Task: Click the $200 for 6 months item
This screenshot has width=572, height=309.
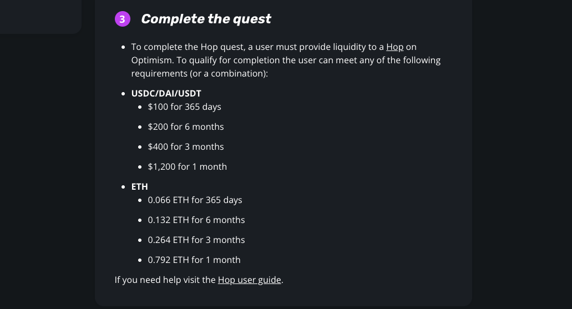Action: [186, 126]
